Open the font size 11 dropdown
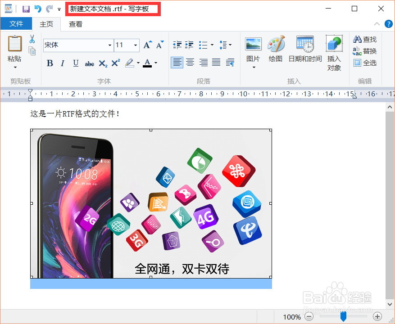This screenshot has width=395, height=324. pos(136,45)
